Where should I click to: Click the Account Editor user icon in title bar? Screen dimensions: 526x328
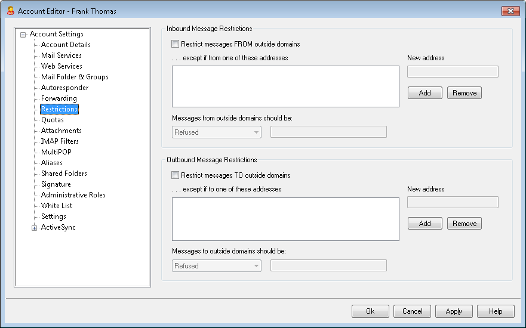(10, 11)
